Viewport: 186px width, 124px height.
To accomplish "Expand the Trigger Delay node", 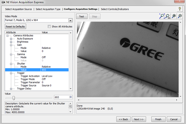I will pos(11,89).
